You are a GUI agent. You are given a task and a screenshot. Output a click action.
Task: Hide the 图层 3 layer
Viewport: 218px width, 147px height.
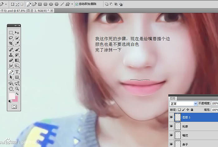pos(171,117)
